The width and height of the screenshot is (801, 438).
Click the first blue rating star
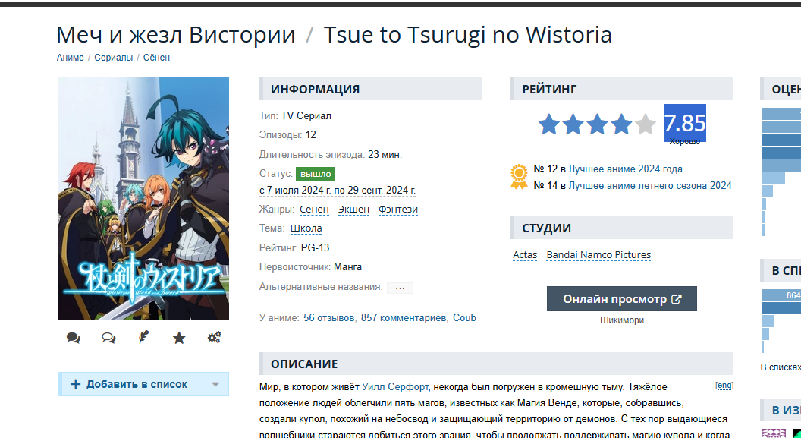[x=549, y=124]
